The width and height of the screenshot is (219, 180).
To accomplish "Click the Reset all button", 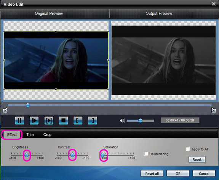I will (x=152, y=174).
